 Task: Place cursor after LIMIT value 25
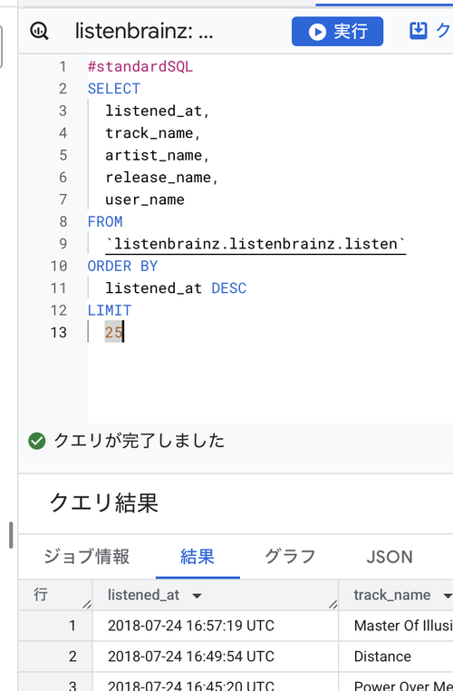pyautogui.click(x=124, y=332)
